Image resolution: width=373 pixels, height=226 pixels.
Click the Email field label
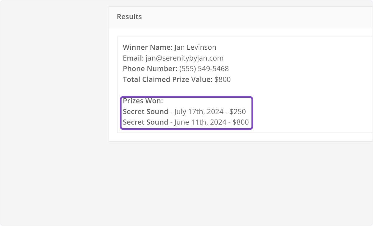click(x=133, y=58)
